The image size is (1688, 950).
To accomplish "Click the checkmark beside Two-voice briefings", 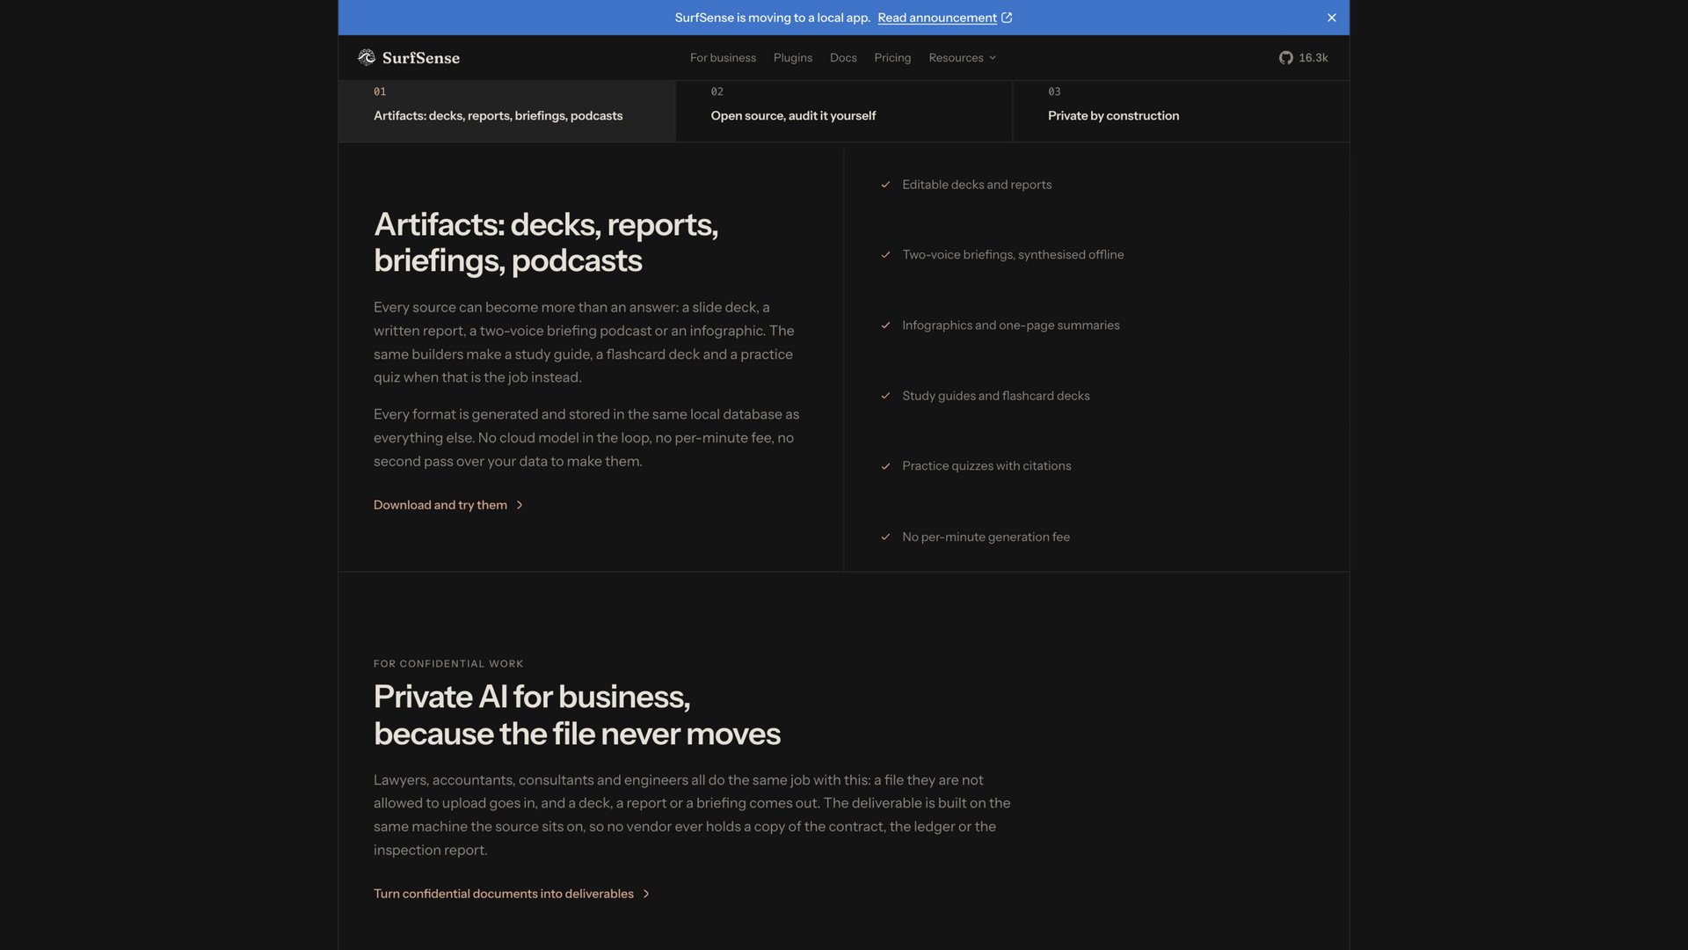I will coord(885,255).
